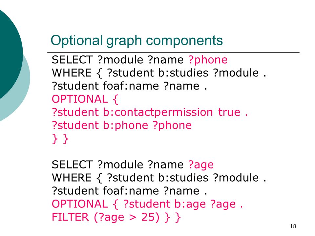
Task: Click the FILTER keyword in the bottom line
Action: 70,217
